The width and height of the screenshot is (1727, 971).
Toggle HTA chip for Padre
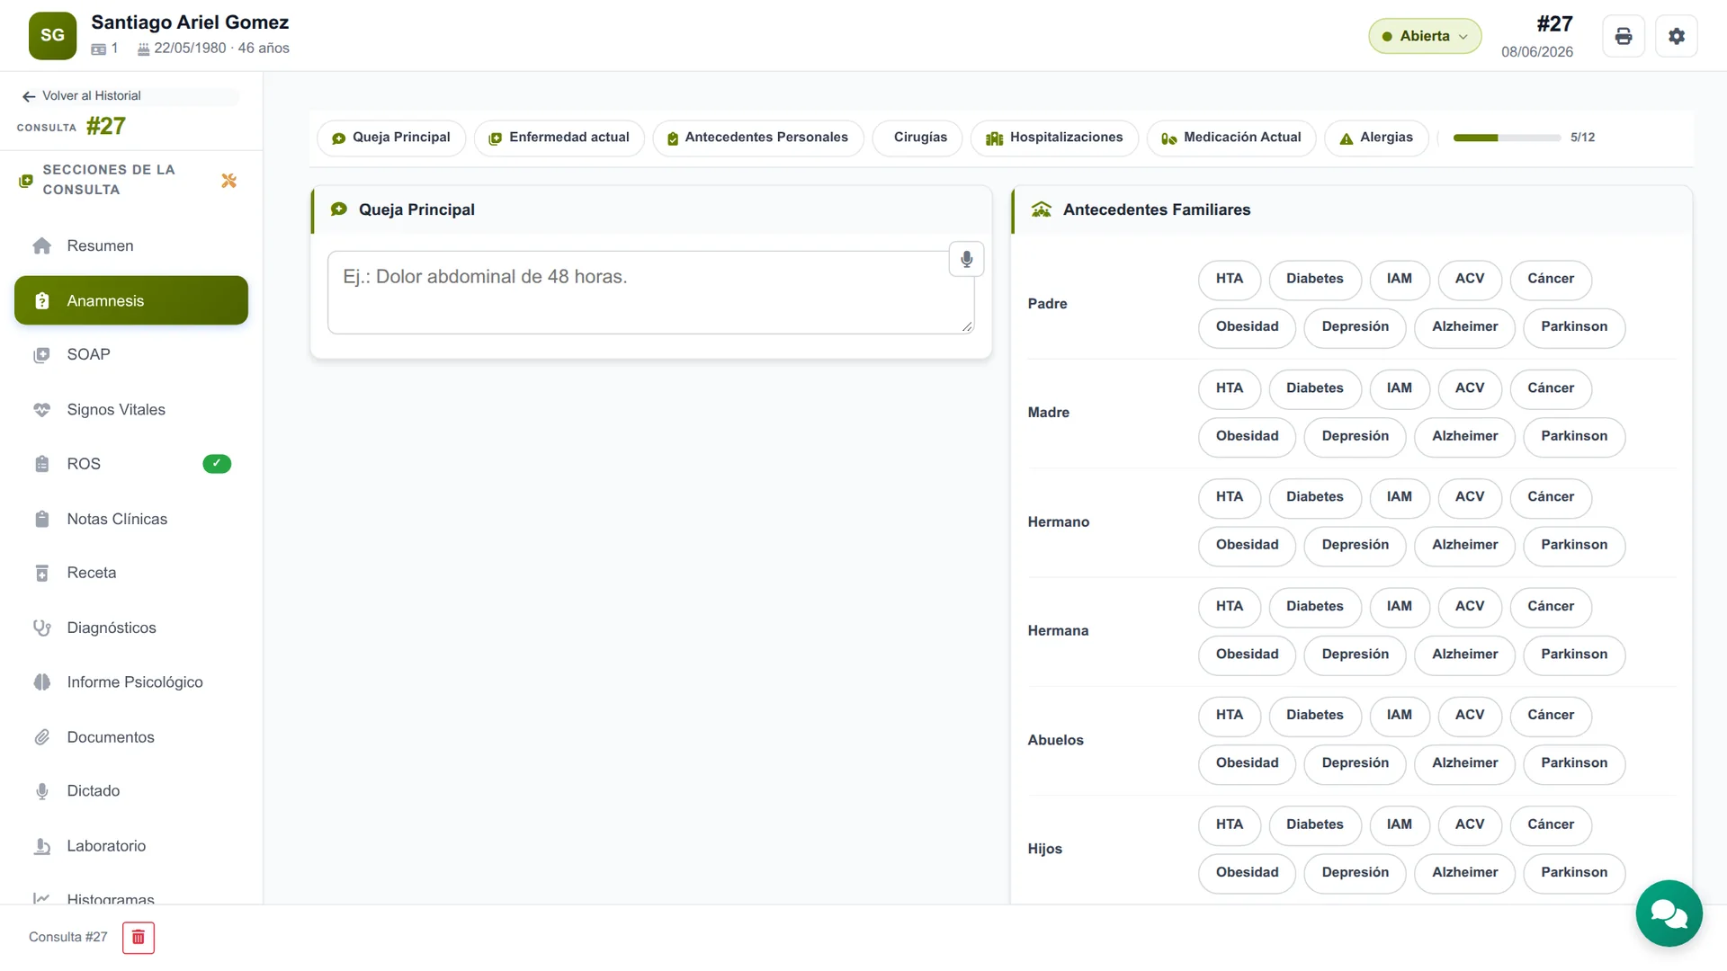pyautogui.click(x=1229, y=279)
